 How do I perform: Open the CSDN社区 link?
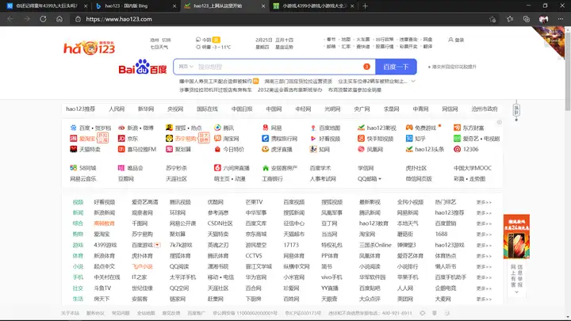[220, 224]
